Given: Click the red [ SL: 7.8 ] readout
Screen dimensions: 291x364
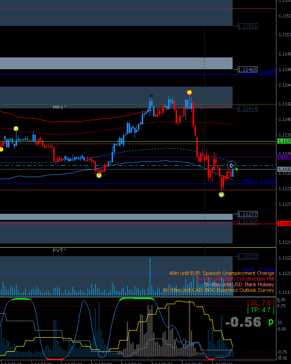Looking at the screenshot, I should tap(261, 303).
